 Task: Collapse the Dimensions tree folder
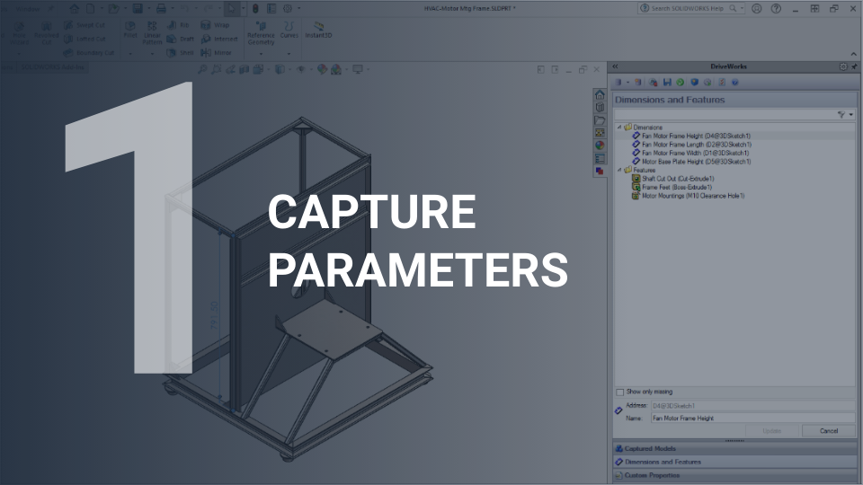point(618,128)
